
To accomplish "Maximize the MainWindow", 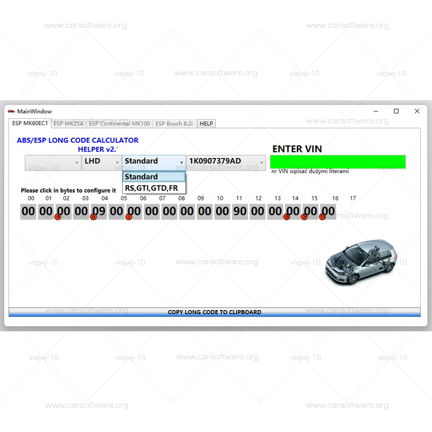I will (x=396, y=111).
